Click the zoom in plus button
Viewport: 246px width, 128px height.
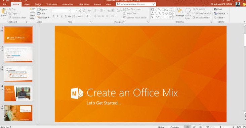pyautogui.click(x=234, y=127)
